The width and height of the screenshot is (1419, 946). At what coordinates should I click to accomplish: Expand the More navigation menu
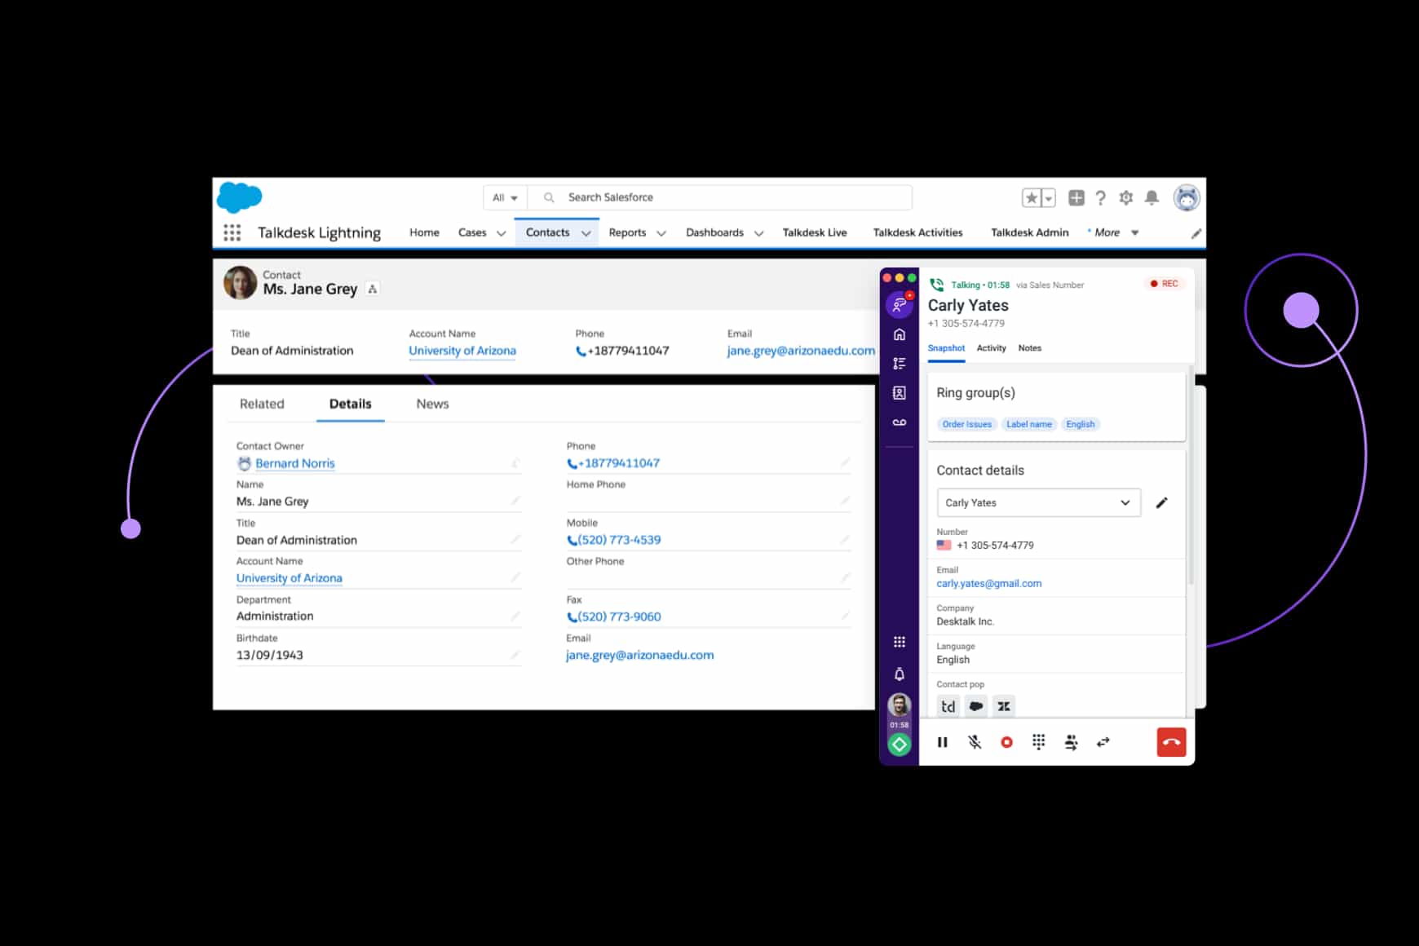[1113, 232]
